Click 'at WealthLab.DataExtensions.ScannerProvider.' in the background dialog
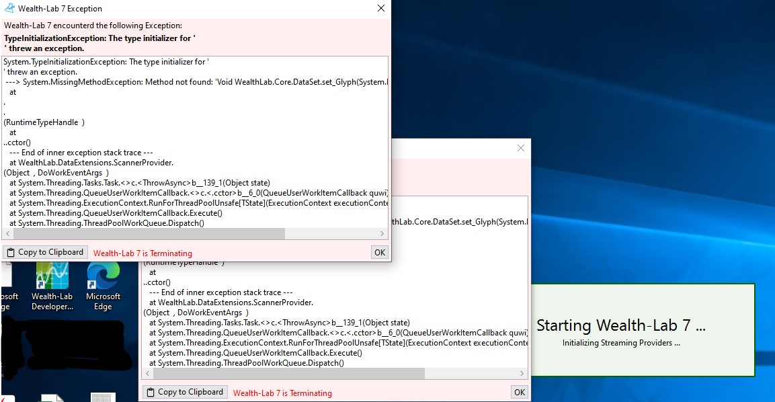Screen dimensions: 775x402 [x=231, y=303]
